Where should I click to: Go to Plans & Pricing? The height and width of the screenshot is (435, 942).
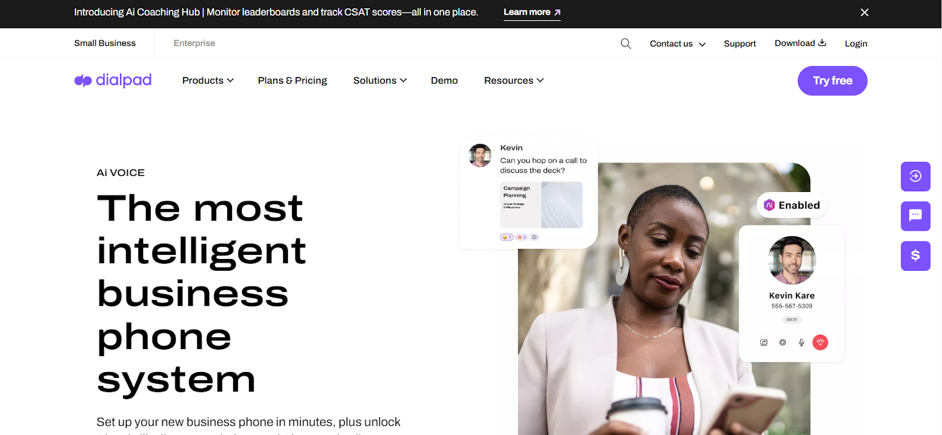click(x=293, y=81)
